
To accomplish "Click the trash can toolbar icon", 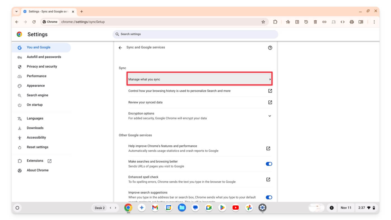I will 315,22.
